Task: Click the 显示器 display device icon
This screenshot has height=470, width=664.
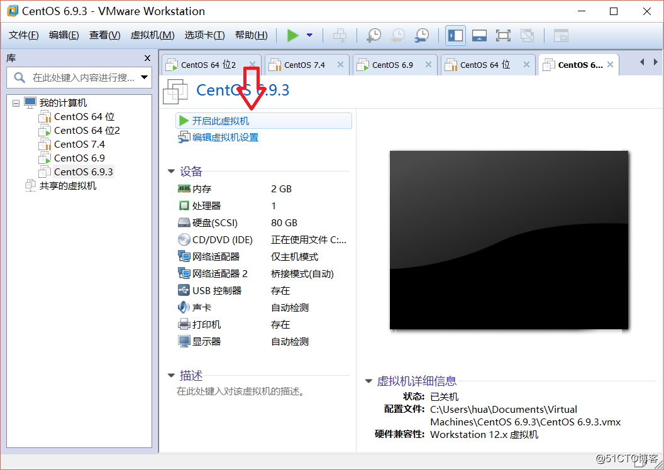Action: point(184,341)
